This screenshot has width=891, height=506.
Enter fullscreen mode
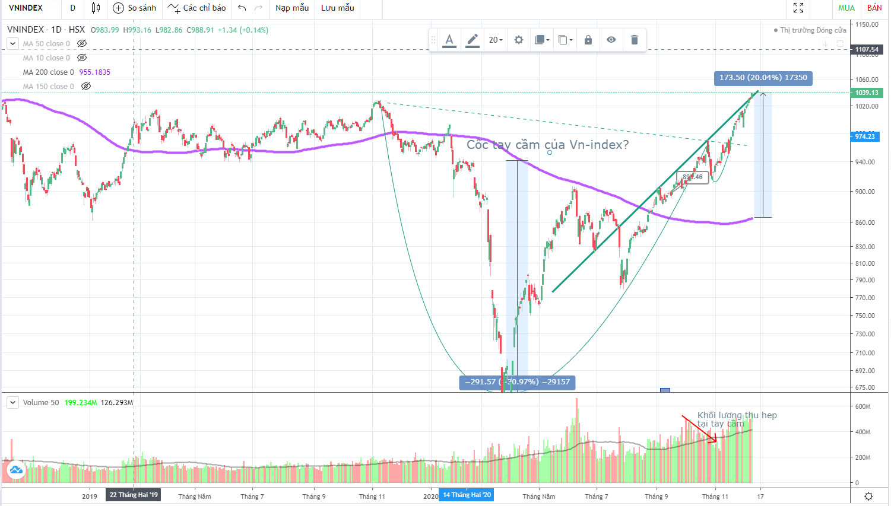(x=798, y=8)
